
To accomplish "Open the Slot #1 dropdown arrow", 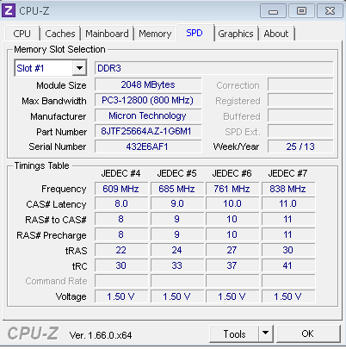I will [79, 68].
